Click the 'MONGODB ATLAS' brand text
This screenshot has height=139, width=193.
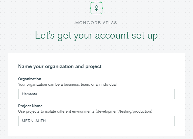tap(96, 22)
